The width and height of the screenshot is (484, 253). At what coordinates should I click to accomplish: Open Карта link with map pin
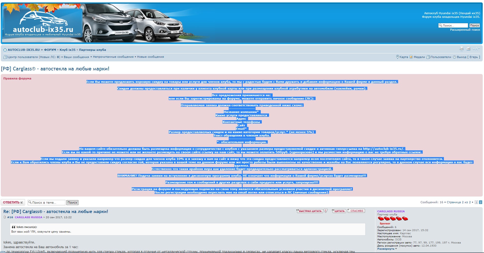point(402,57)
